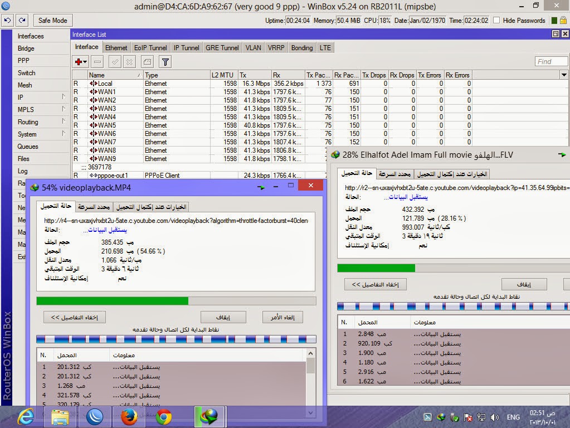Click hide details button in Elhalfot download window
The width and height of the screenshot is (570, 428).
click(x=375, y=284)
